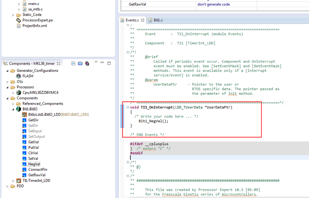The height and width of the screenshot is (198, 309).
Task: Click the BitIoLdd1:BitIO_LDD component icon
Action: (x=24, y=115)
